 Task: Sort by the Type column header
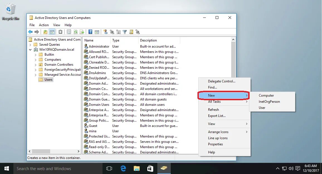[124, 40]
